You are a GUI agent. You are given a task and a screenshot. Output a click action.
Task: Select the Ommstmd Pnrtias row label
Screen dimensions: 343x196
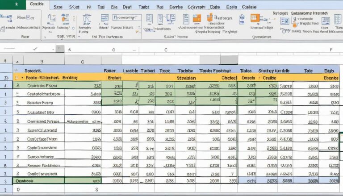click(x=43, y=121)
